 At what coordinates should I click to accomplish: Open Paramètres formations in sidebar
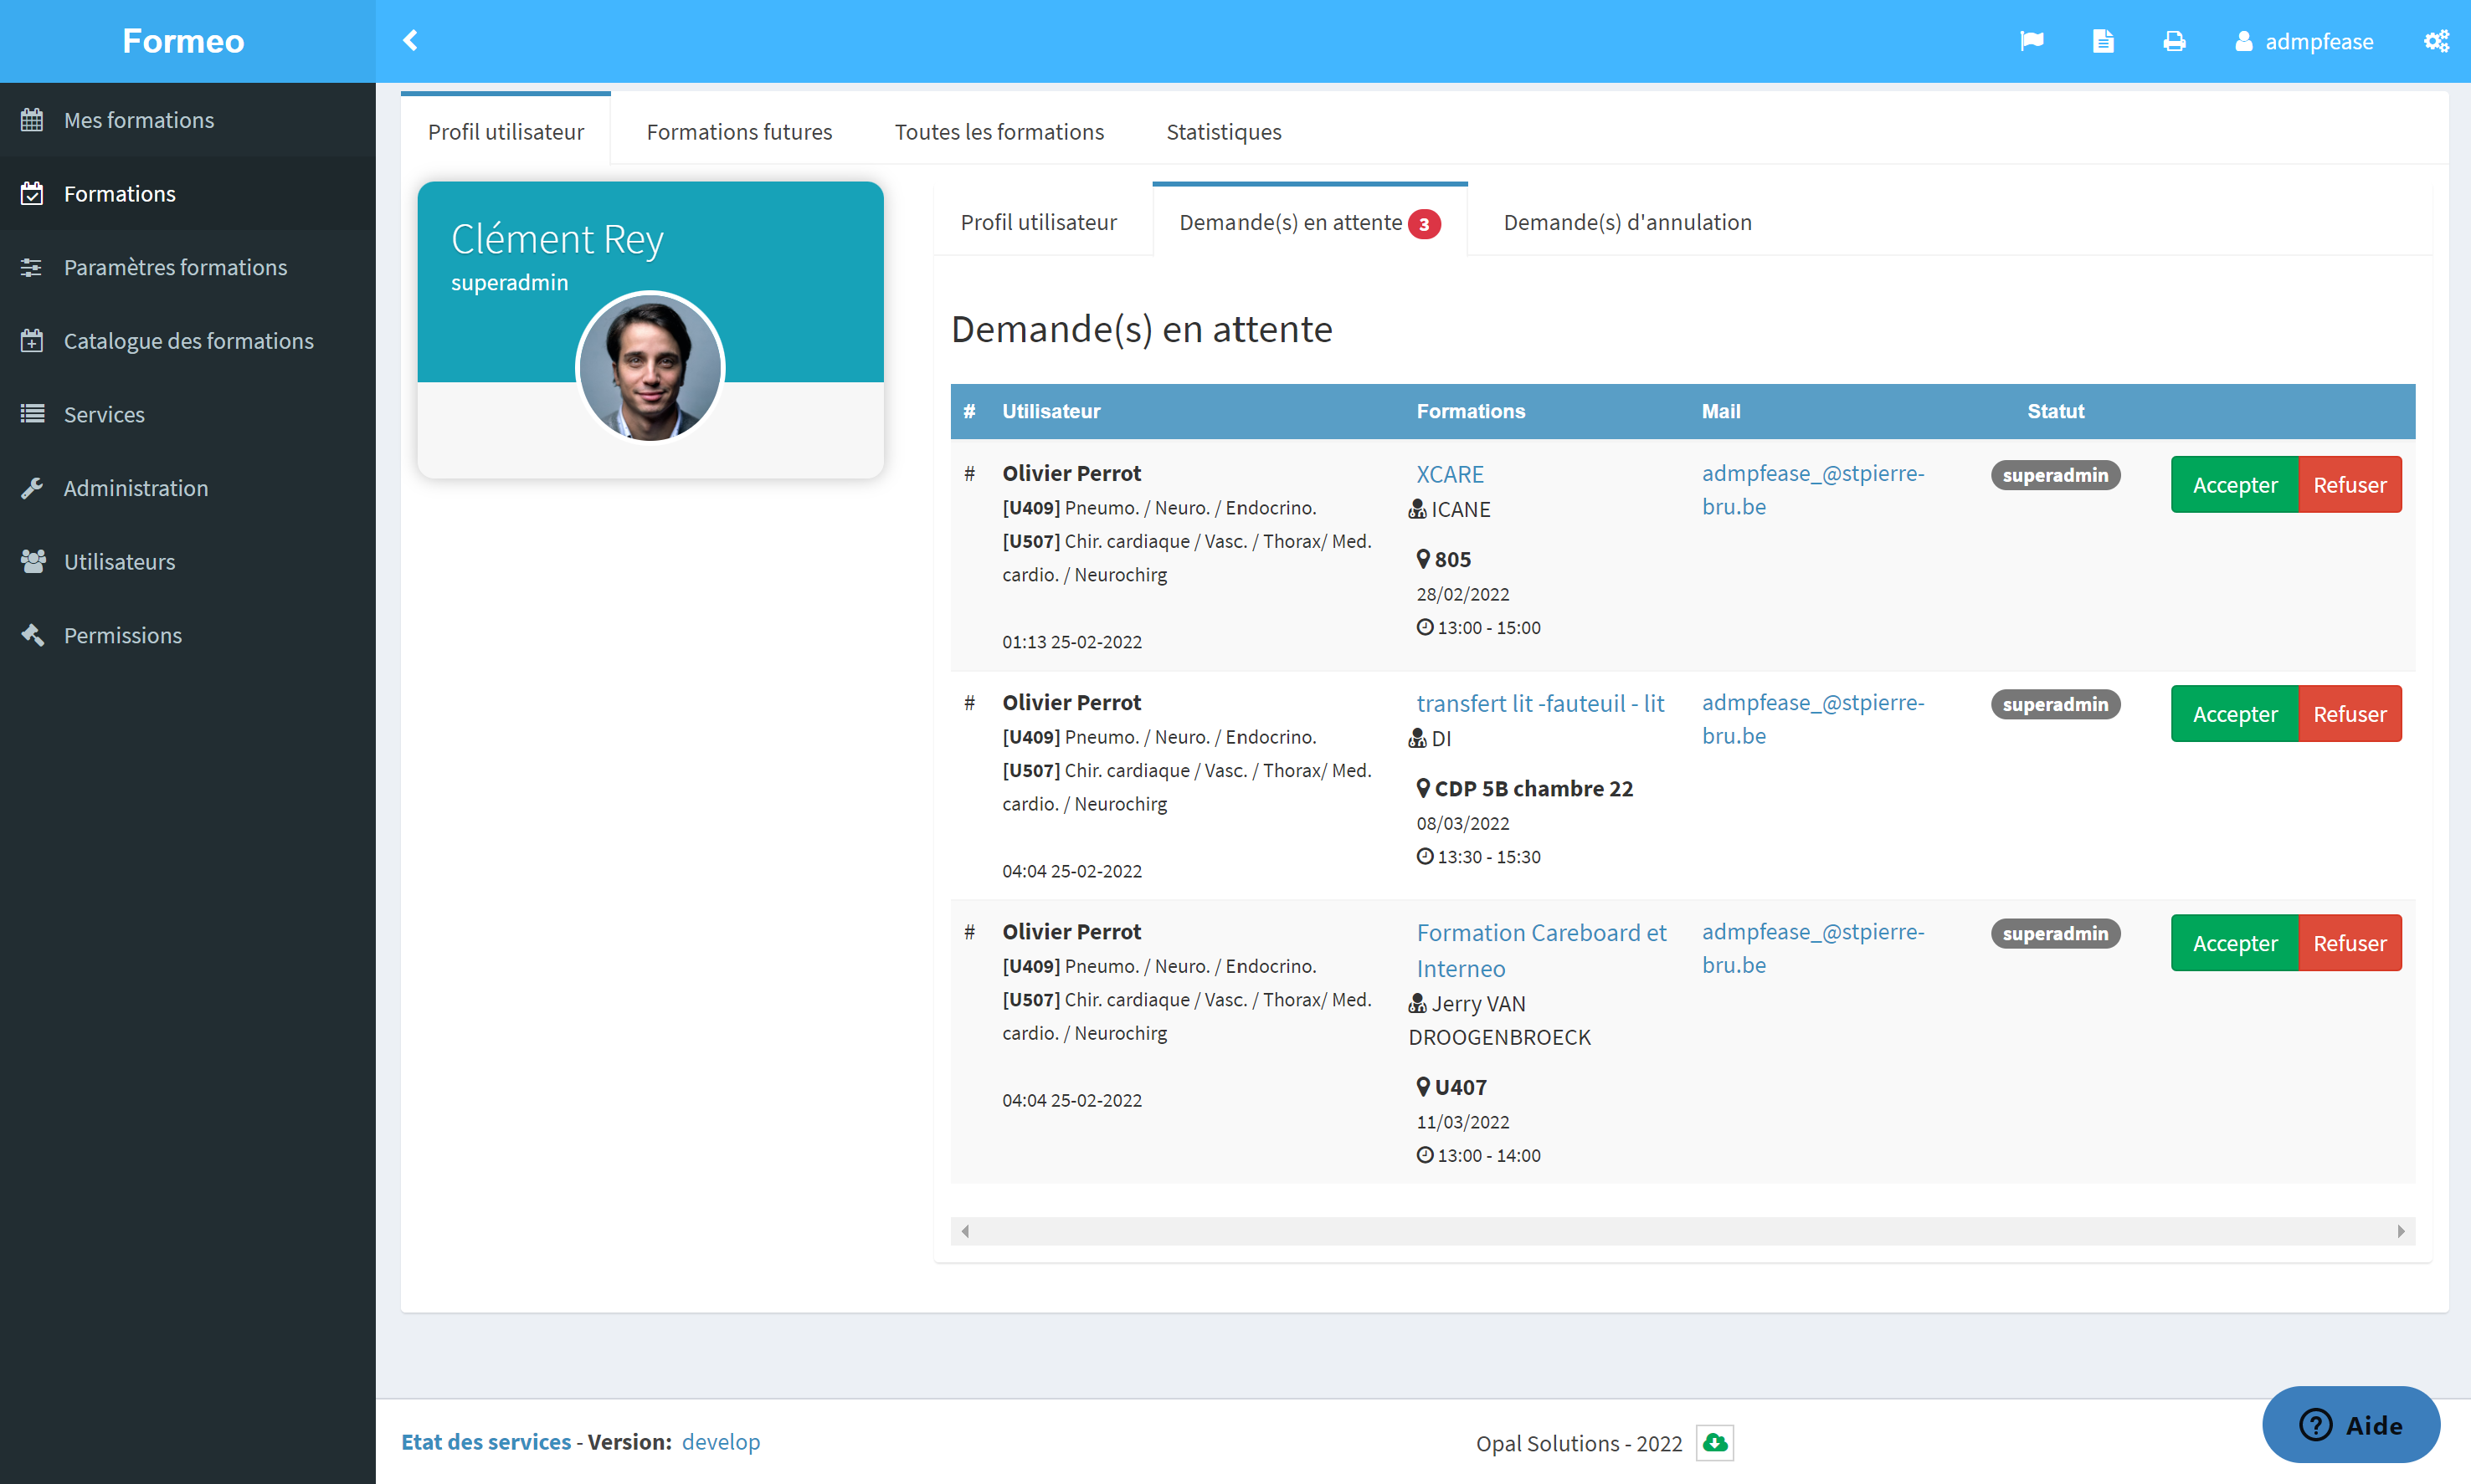[x=188, y=267]
